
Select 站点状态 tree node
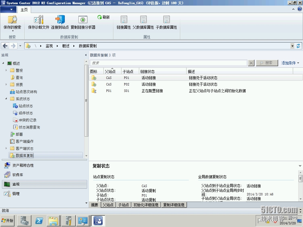[23, 106]
